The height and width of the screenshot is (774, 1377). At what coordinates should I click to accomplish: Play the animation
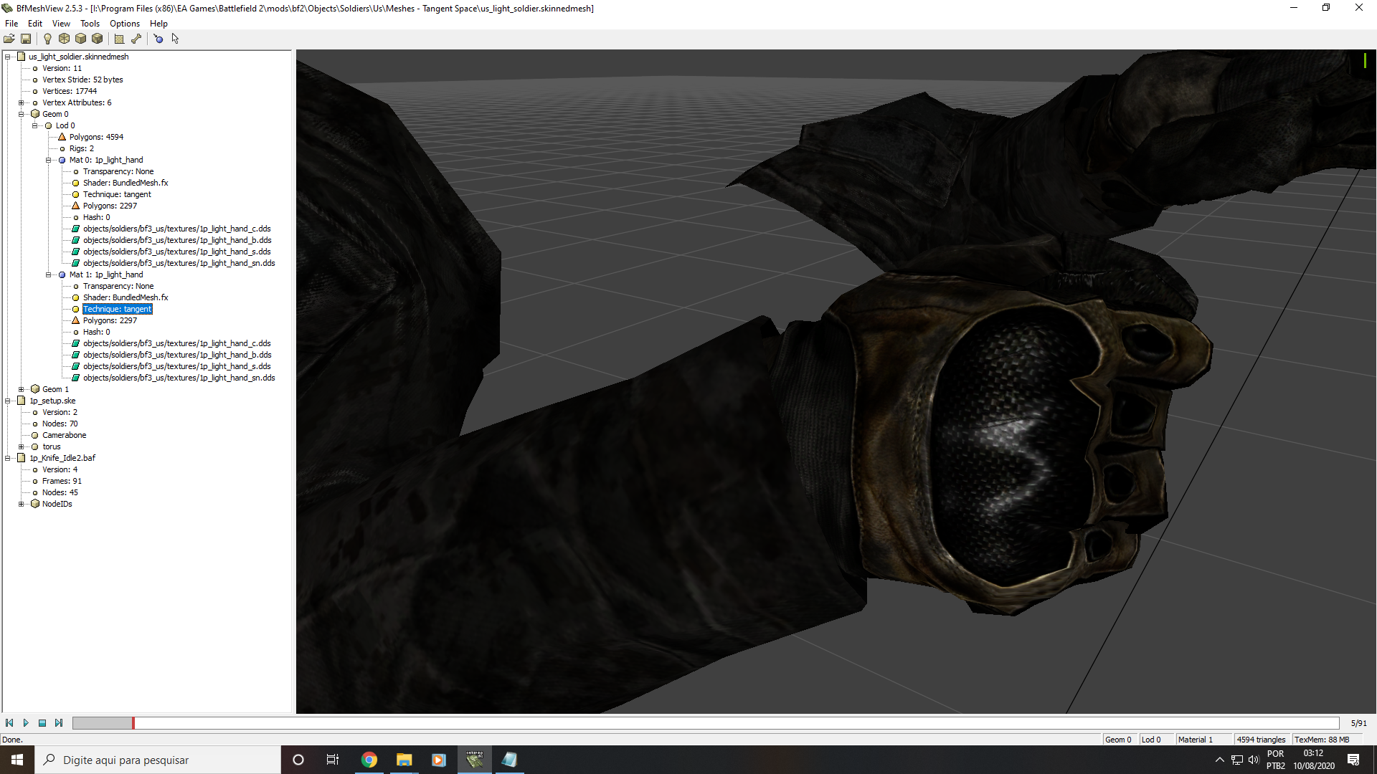(26, 723)
